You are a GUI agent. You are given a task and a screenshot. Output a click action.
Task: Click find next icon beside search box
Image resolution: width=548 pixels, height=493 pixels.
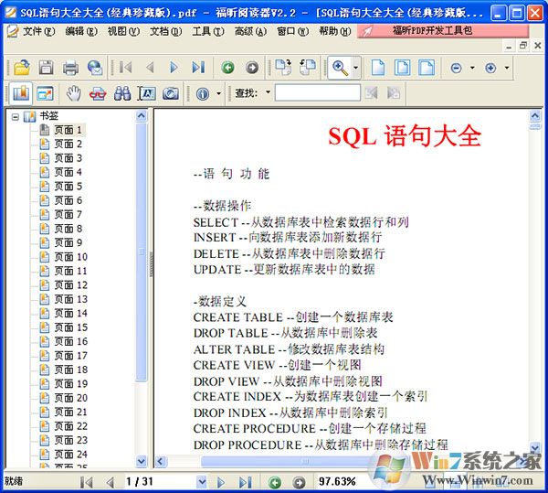394,93
